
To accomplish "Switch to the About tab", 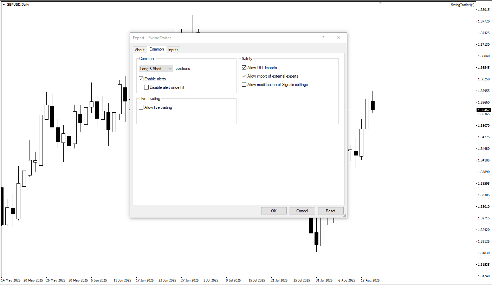I will (140, 50).
